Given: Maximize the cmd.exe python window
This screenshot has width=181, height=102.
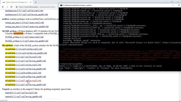Looking at the screenshot, I should (x=179, y=5).
